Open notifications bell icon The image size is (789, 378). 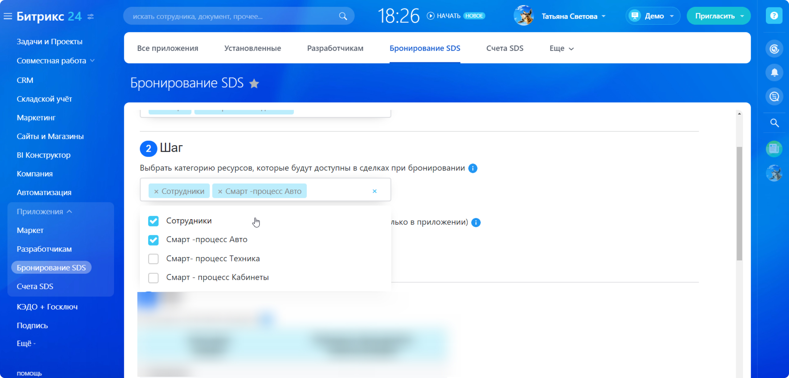coord(774,73)
